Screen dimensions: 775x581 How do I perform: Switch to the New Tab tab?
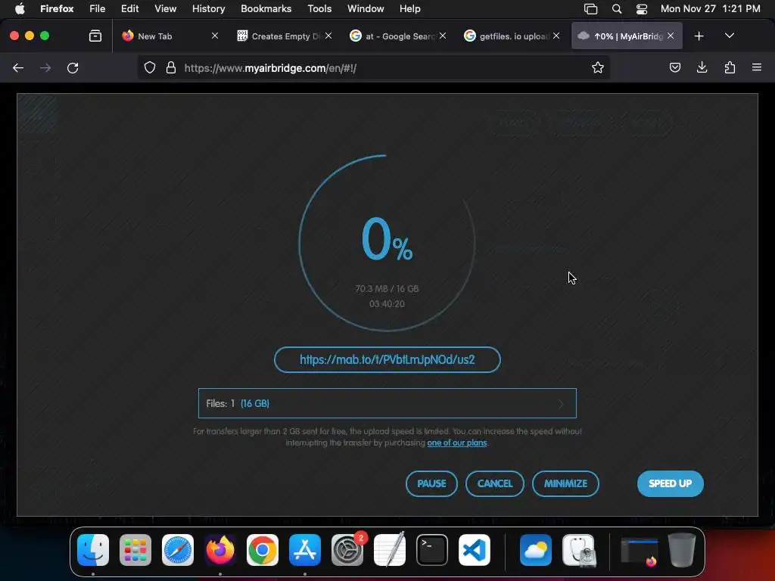(x=168, y=36)
